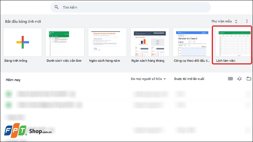Viewport: 253px width, 142px height.
Task: Open the Danh sách việc cần làm template
Action: [65, 42]
